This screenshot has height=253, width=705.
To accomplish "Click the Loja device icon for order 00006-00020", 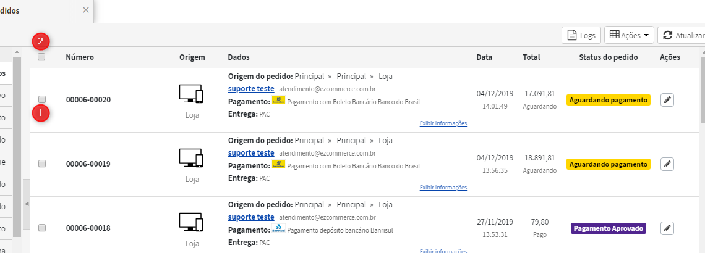I will pyautogui.click(x=192, y=94).
